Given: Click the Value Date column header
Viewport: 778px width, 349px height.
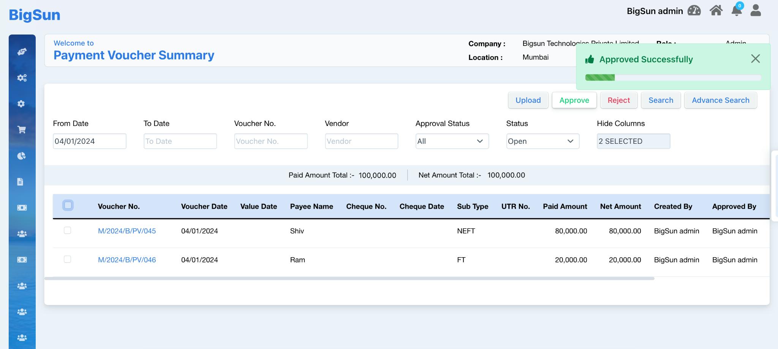Looking at the screenshot, I should pos(259,206).
